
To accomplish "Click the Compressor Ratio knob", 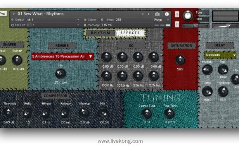I will coord(28,113).
